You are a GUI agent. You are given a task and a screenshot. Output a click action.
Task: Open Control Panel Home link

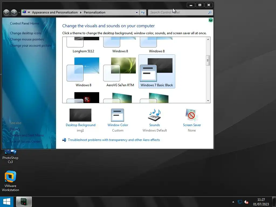pos(25,23)
